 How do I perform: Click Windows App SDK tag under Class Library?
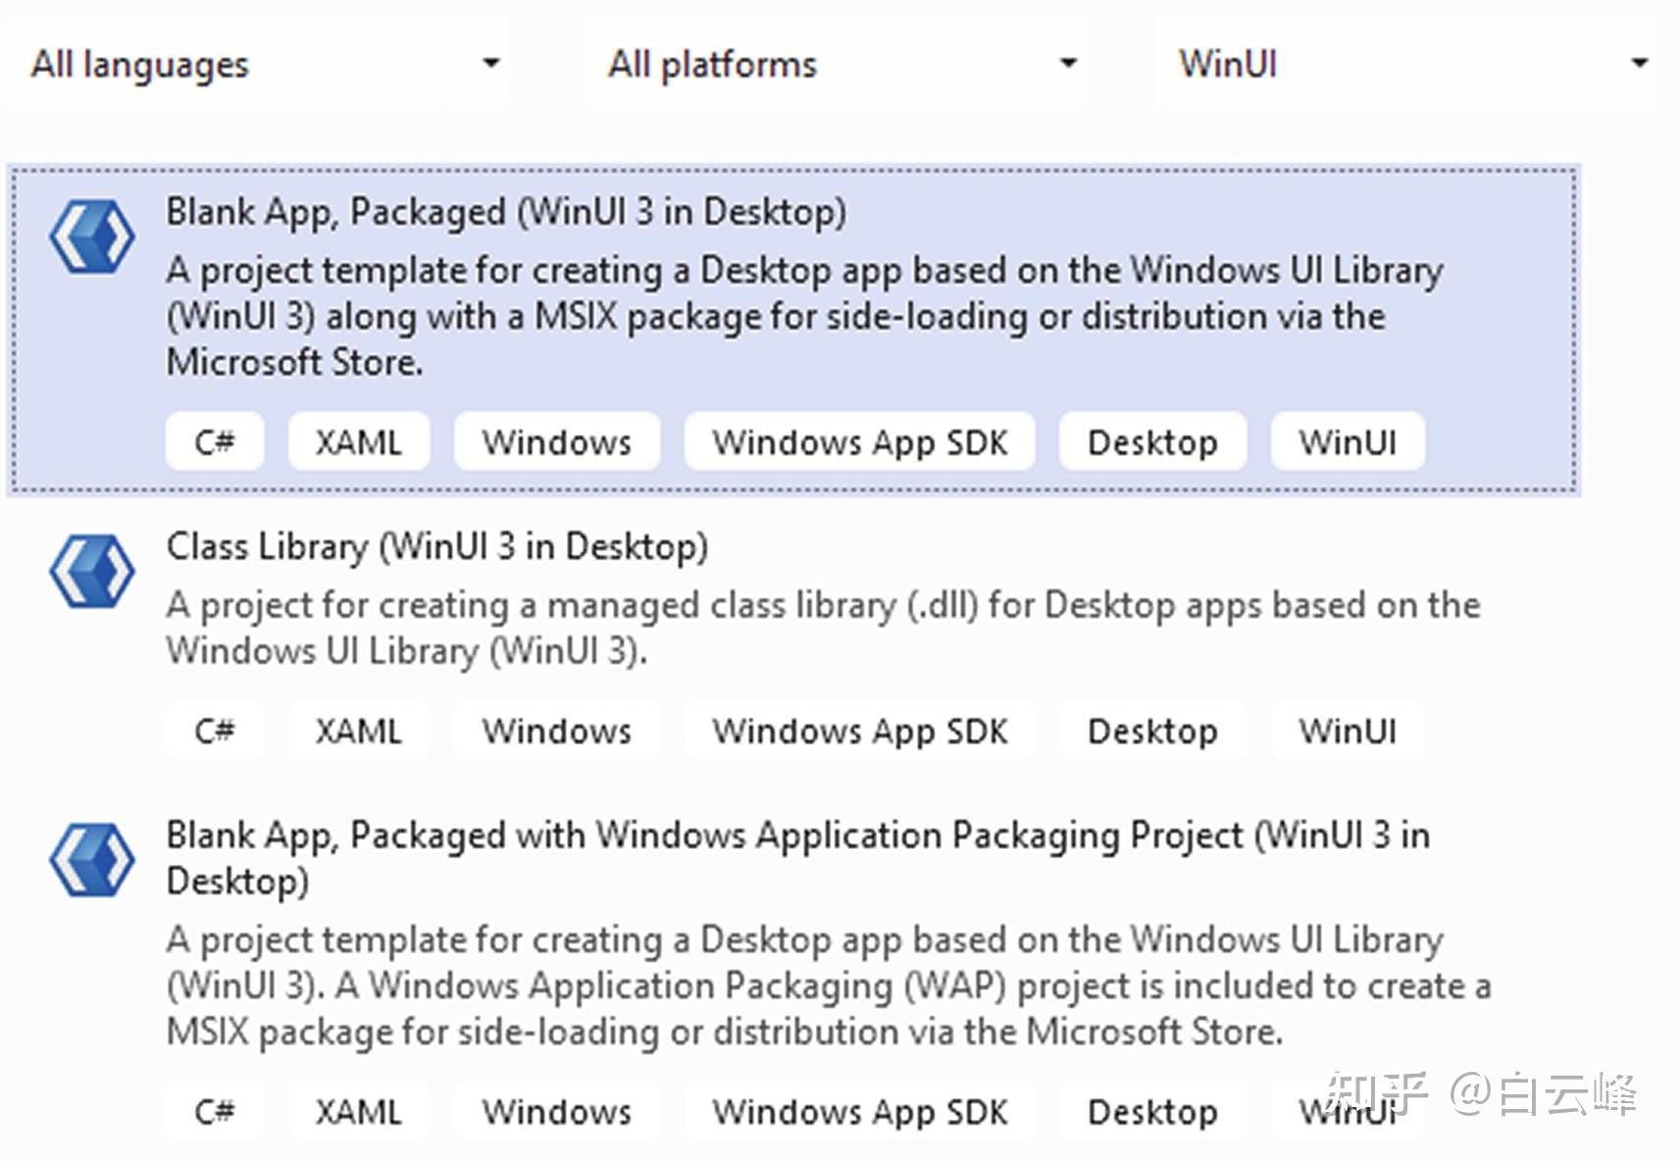[x=859, y=731]
